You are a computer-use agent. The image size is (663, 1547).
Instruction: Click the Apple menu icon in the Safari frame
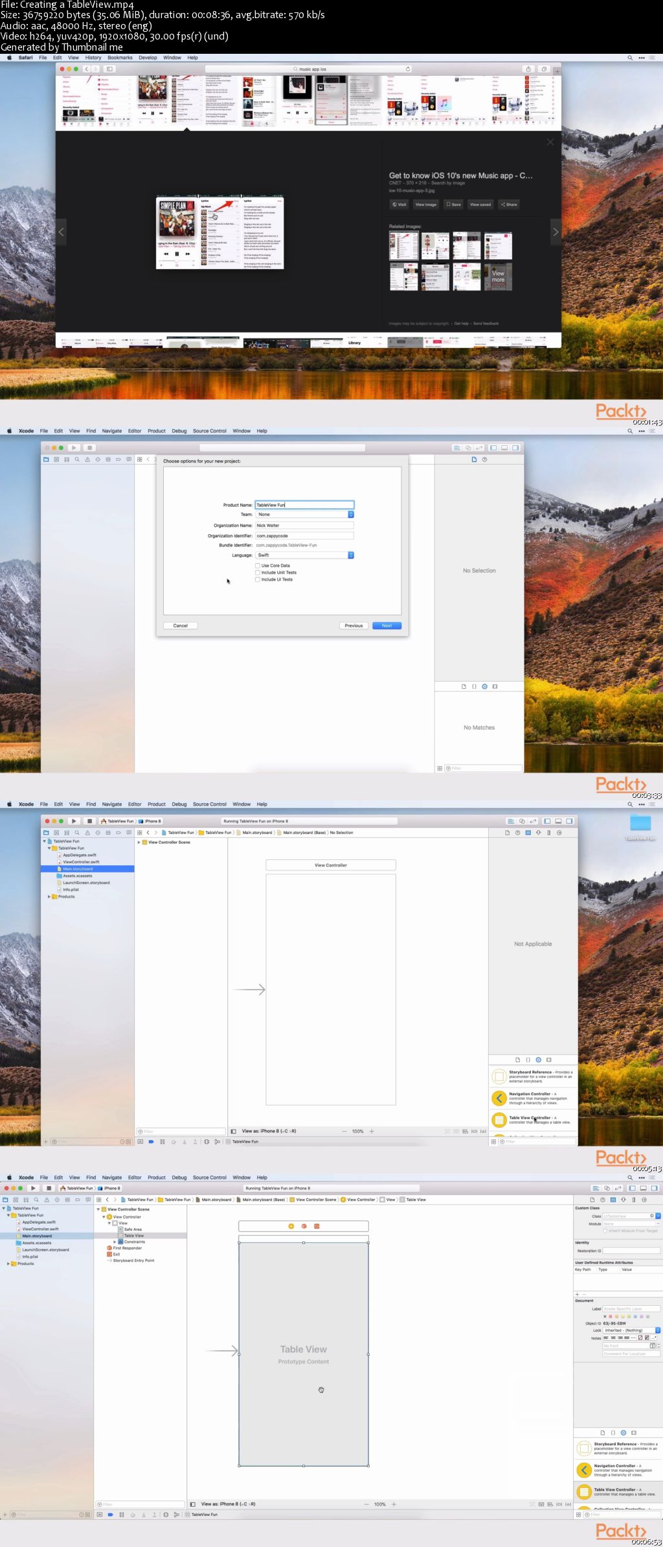[x=10, y=58]
